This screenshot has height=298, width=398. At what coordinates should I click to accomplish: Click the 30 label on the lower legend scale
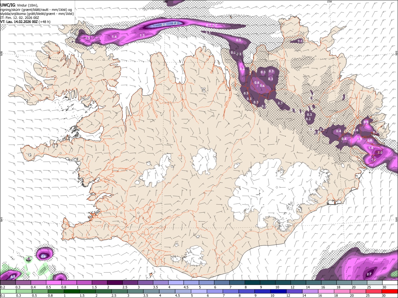tap(383, 295)
